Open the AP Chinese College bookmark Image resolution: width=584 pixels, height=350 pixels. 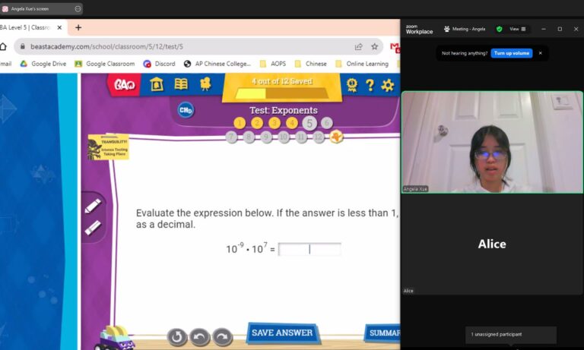(217, 64)
